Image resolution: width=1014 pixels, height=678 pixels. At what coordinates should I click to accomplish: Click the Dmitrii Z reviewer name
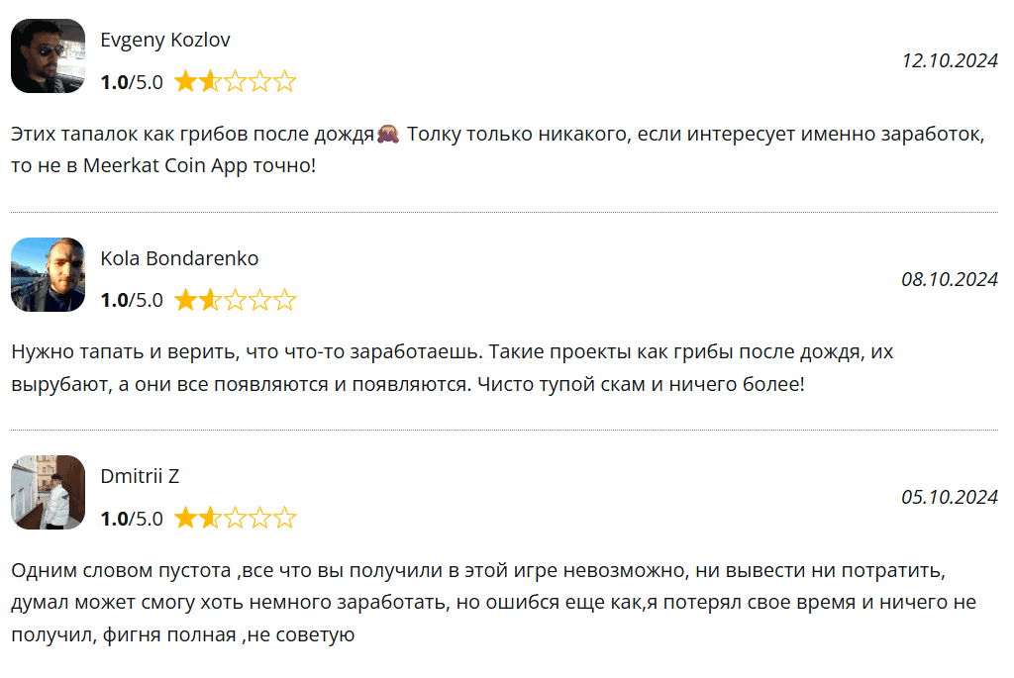140,476
